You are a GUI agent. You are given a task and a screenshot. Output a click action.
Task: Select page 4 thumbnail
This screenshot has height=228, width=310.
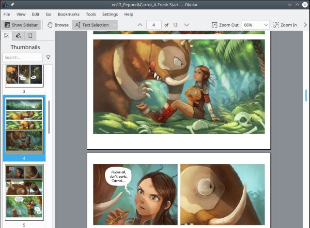pos(24,126)
